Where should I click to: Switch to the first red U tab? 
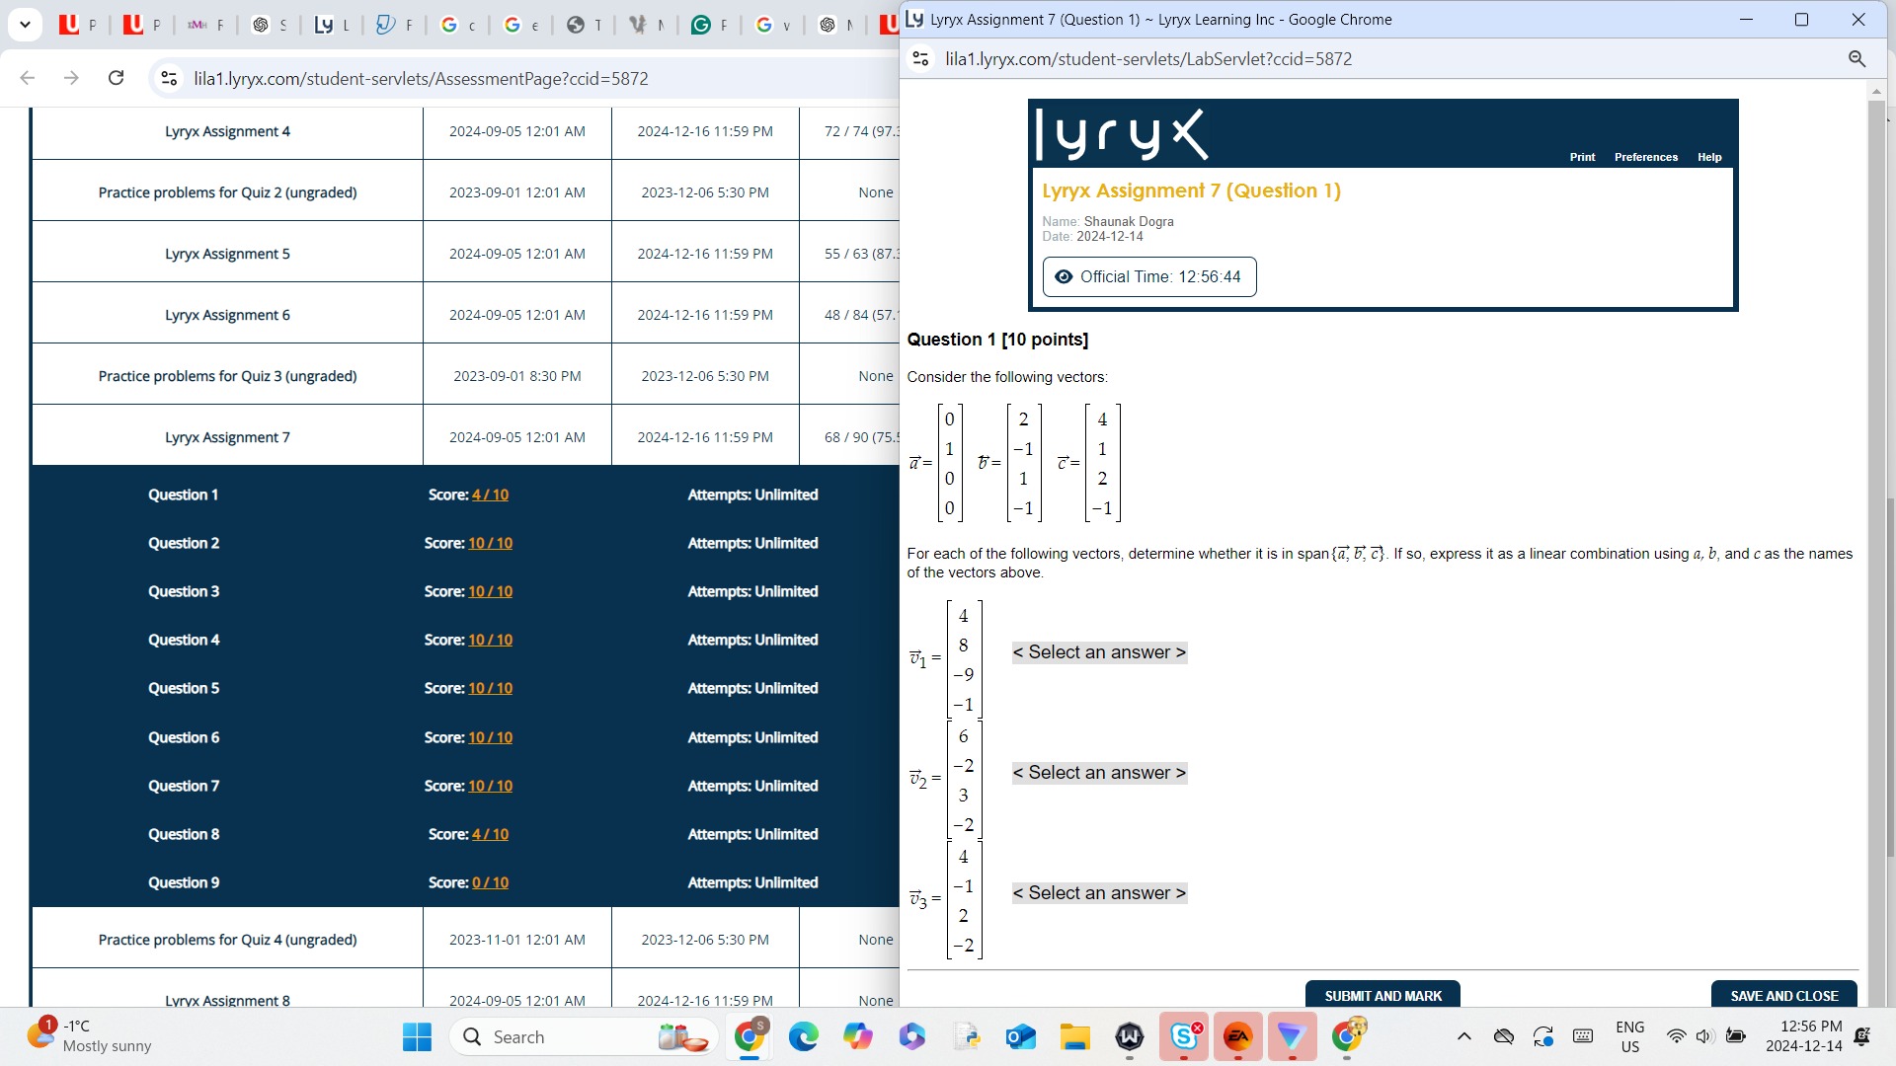pos(77,25)
